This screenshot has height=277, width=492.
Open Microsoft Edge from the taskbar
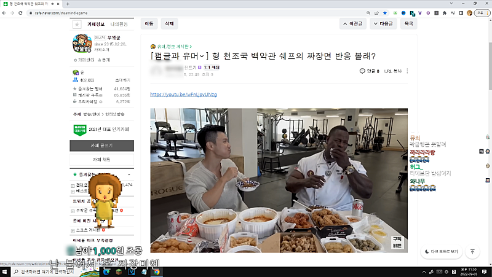tap(106, 272)
